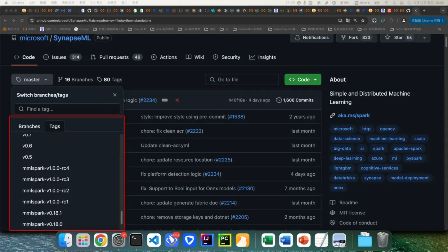Launch PowerPoint from the Dock
Image resolution: width=448 pixels, height=252 pixels.
point(303,240)
